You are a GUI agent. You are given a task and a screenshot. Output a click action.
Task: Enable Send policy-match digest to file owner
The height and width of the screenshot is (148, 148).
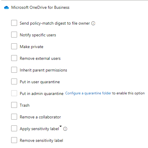click(14, 23)
